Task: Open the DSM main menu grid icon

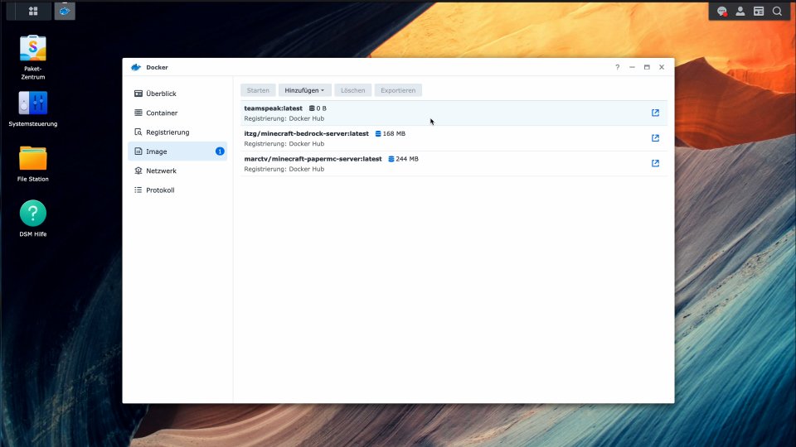Action: coord(33,11)
